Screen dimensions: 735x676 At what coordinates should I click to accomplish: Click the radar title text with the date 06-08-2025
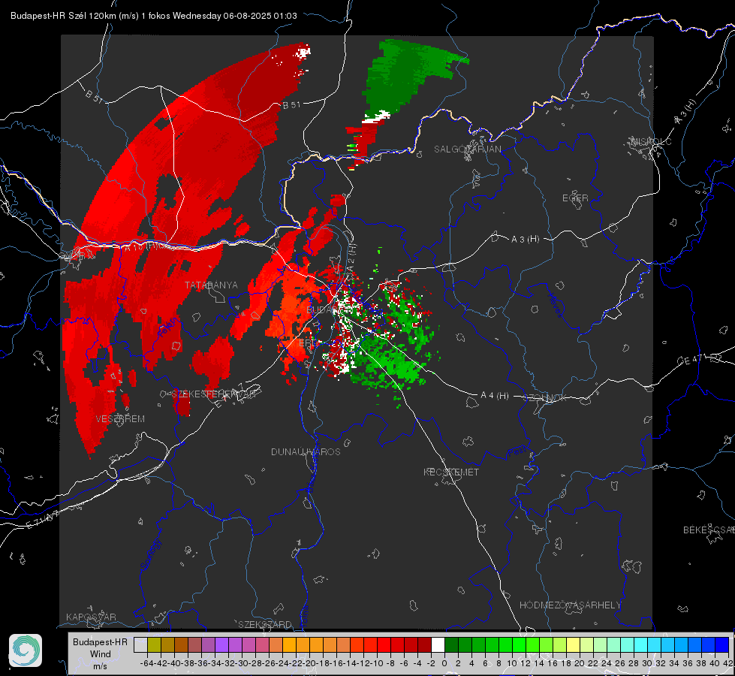(154, 16)
